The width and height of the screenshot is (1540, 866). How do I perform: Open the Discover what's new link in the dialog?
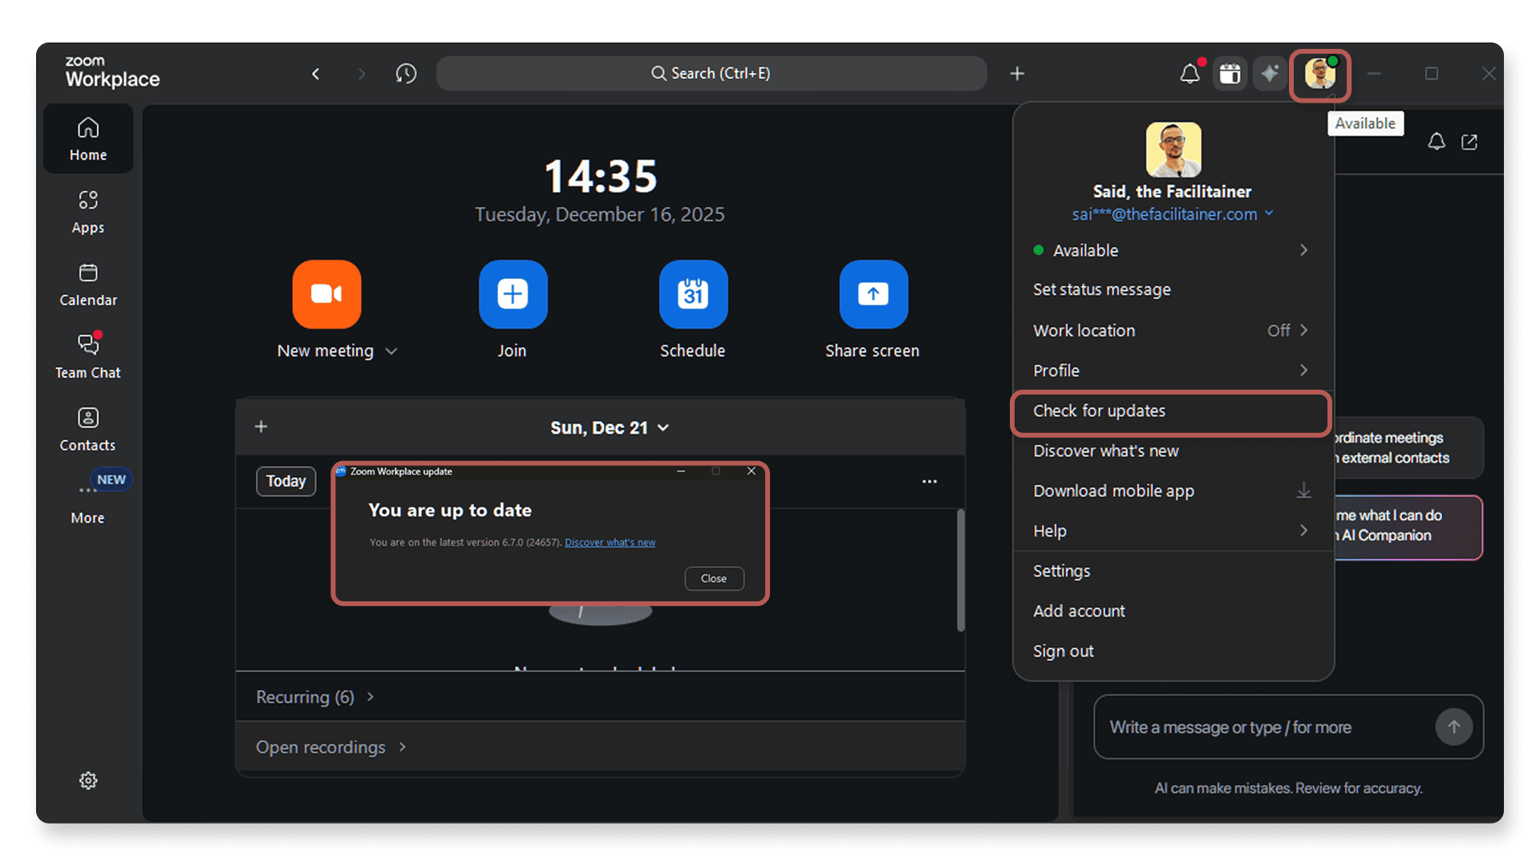610,543
